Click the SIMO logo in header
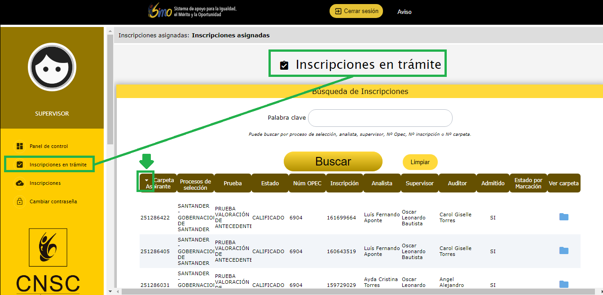603x295 pixels. [x=160, y=12]
